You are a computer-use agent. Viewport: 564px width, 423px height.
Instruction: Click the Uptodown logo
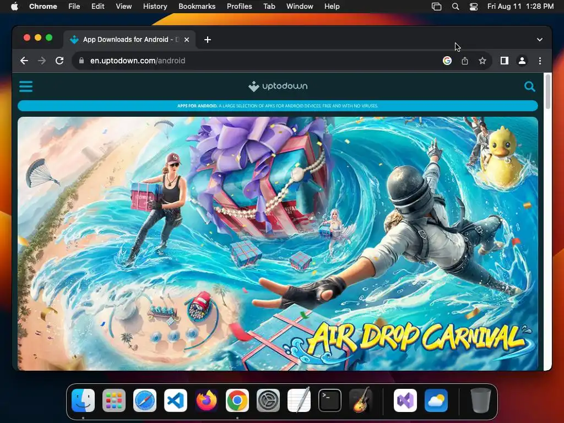(x=278, y=86)
